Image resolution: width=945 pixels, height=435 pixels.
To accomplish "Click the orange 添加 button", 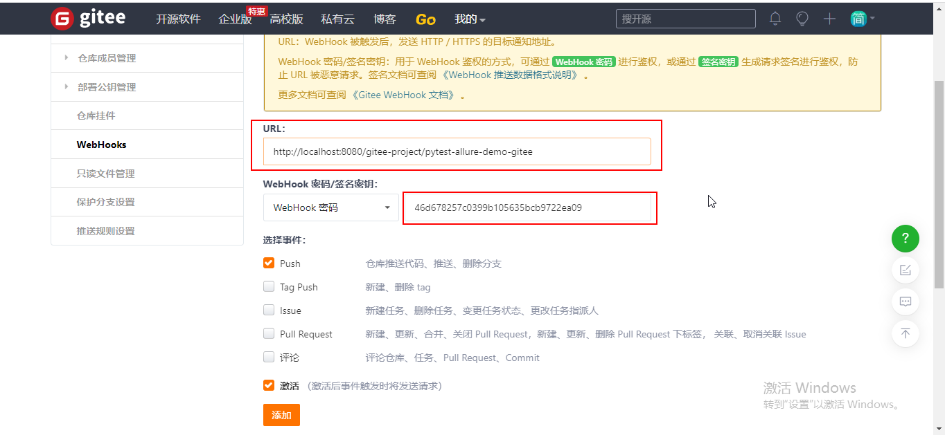I will [281, 415].
